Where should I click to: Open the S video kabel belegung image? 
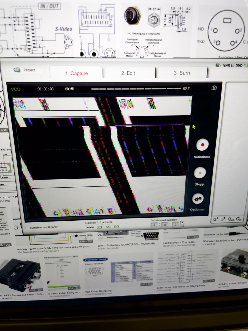point(62,273)
